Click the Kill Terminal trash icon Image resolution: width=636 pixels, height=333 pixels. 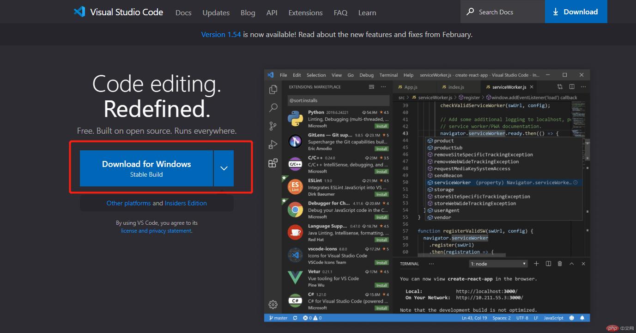(x=559, y=263)
